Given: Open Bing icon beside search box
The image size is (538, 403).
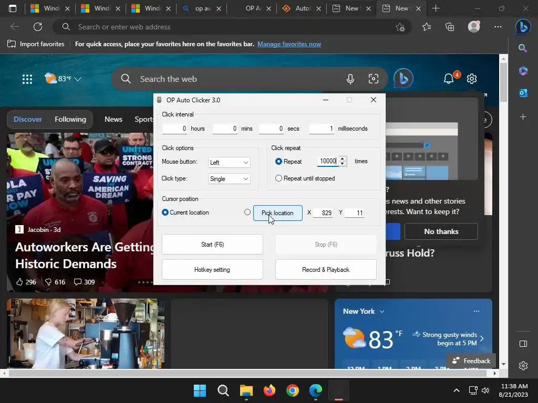Looking at the screenshot, I should click(x=403, y=79).
